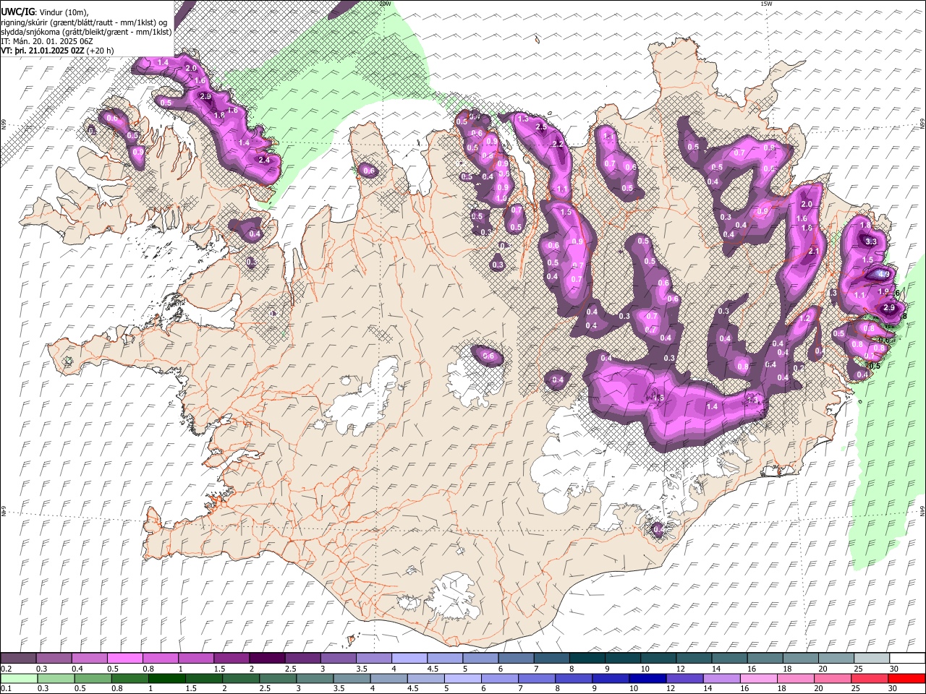Pick the lower-scale pink swatch between 16 and 18
Viewport: 926px width, 694px height.
(757, 678)
